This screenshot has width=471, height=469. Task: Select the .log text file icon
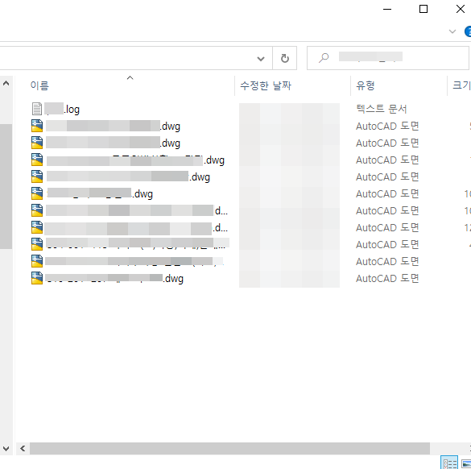click(x=37, y=109)
